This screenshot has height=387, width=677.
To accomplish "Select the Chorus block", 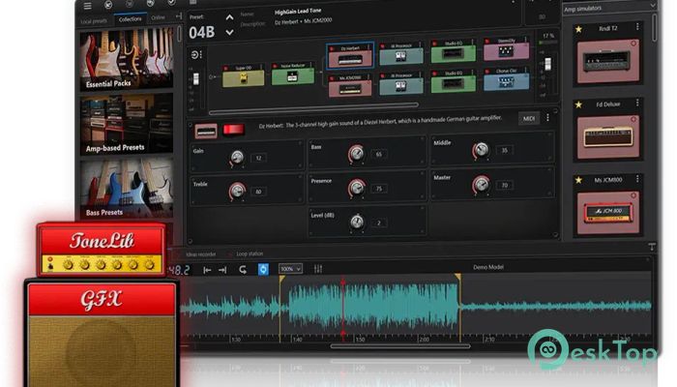I will [506, 81].
